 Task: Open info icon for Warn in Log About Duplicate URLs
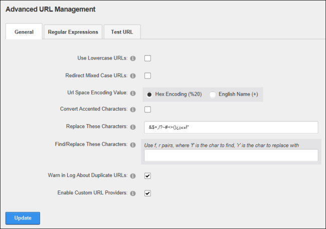click(133, 176)
